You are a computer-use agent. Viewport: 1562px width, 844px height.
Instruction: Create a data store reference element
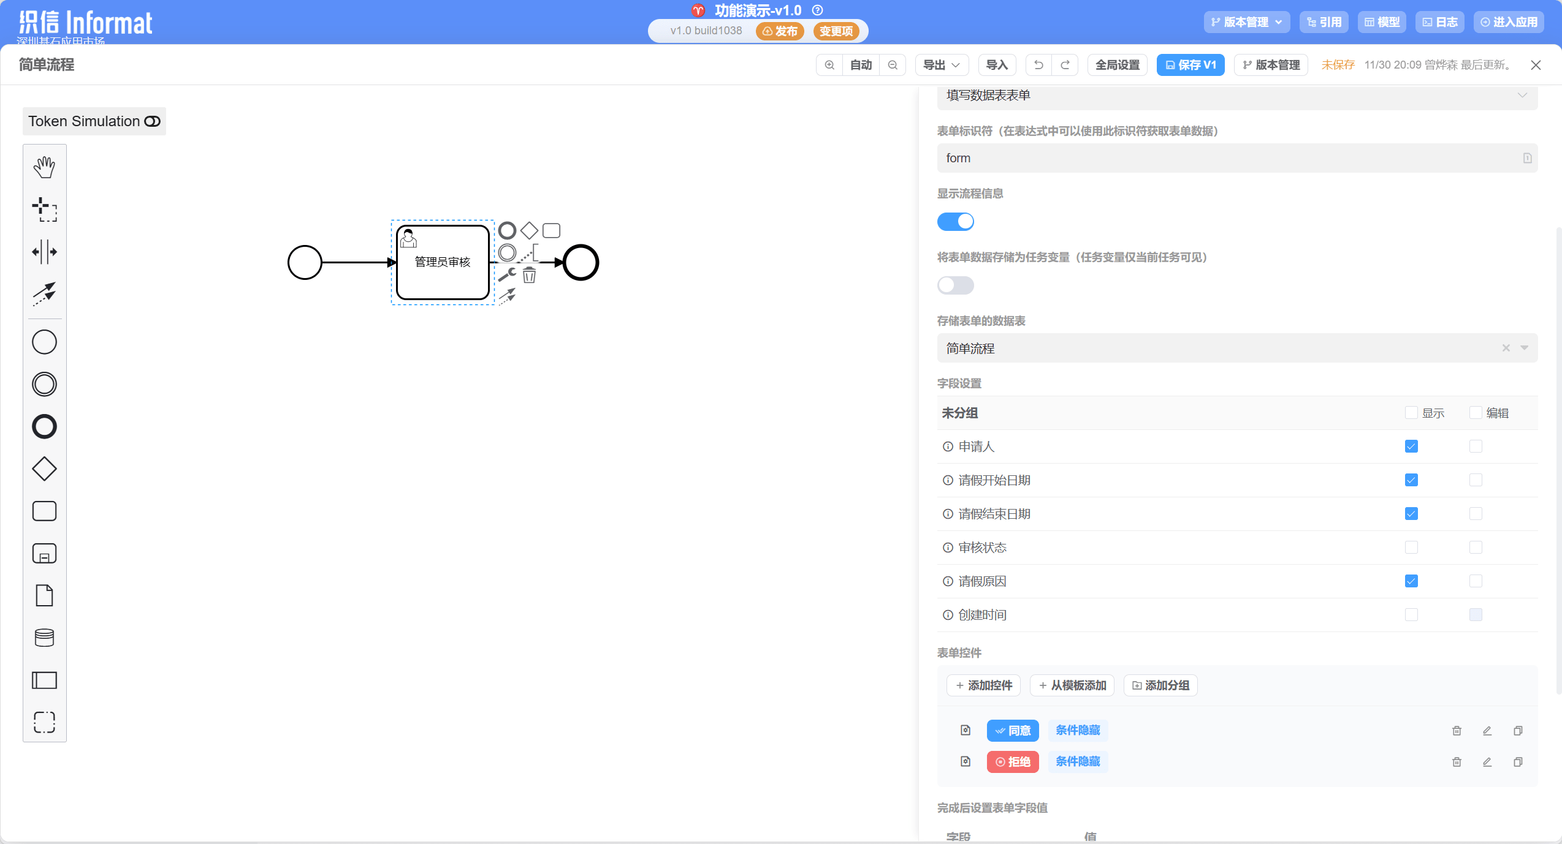pos(44,638)
